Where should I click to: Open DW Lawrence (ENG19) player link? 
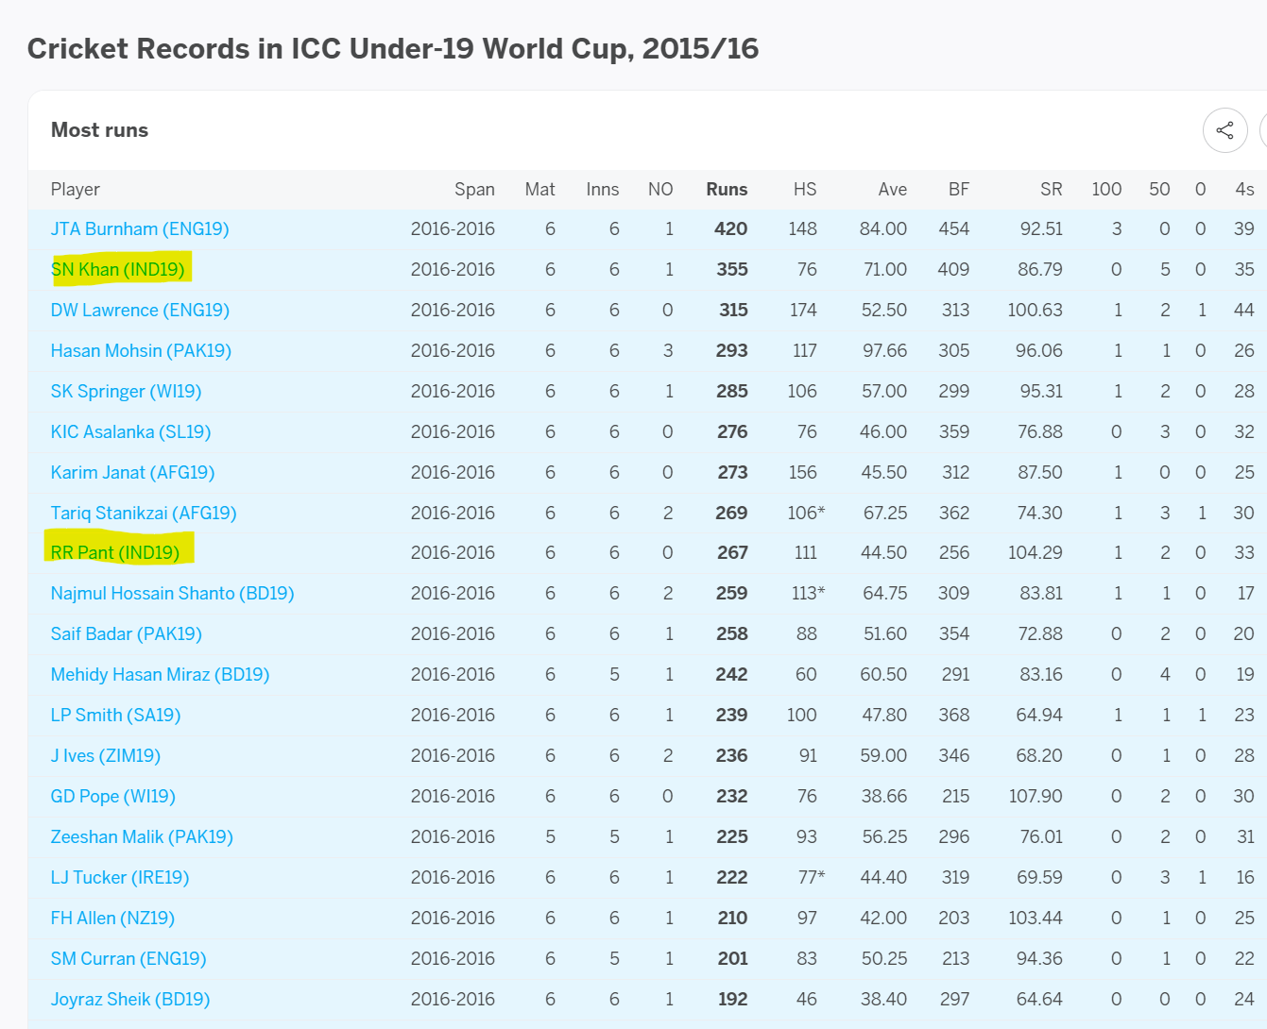140,310
